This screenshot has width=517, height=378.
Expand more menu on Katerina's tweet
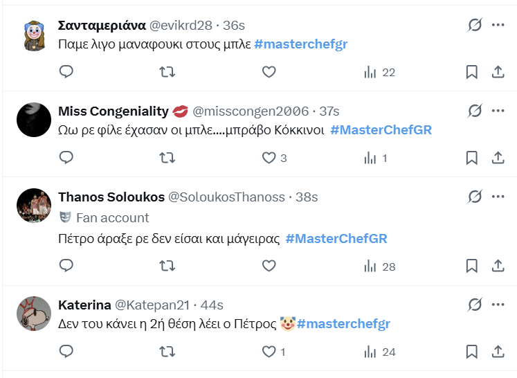(x=498, y=305)
